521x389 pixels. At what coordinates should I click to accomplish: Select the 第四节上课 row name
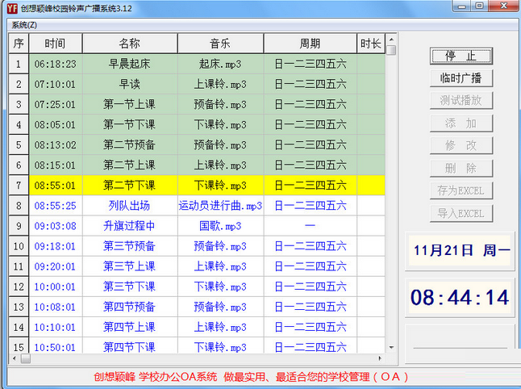coord(130,327)
